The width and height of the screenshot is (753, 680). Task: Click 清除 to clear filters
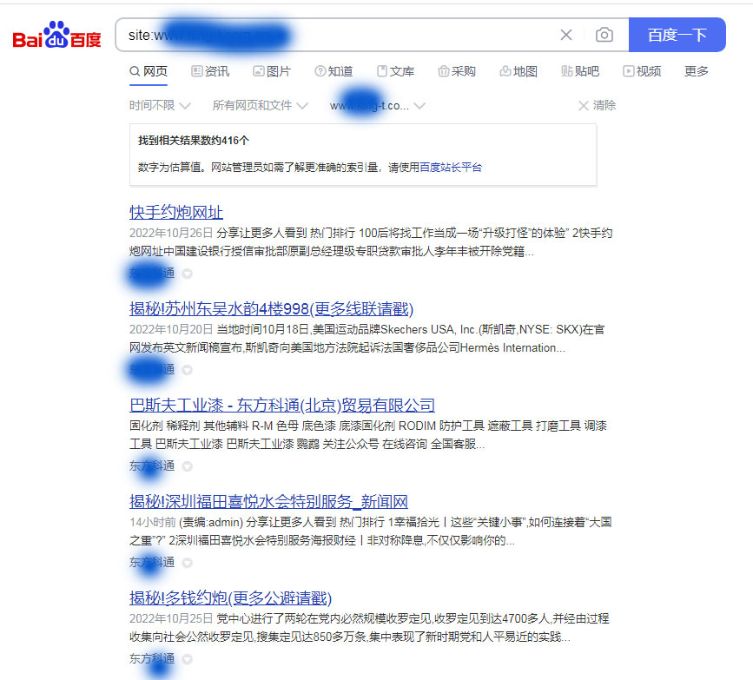point(597,105)
